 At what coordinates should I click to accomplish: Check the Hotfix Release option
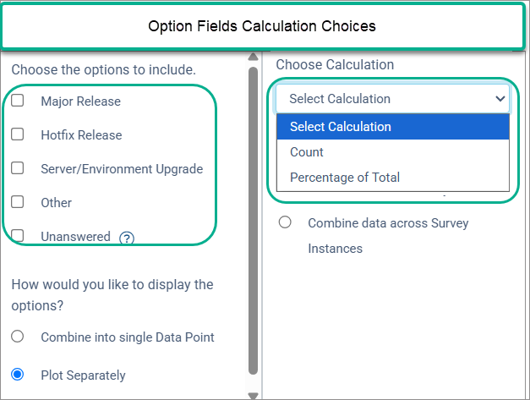coord(18,134)
